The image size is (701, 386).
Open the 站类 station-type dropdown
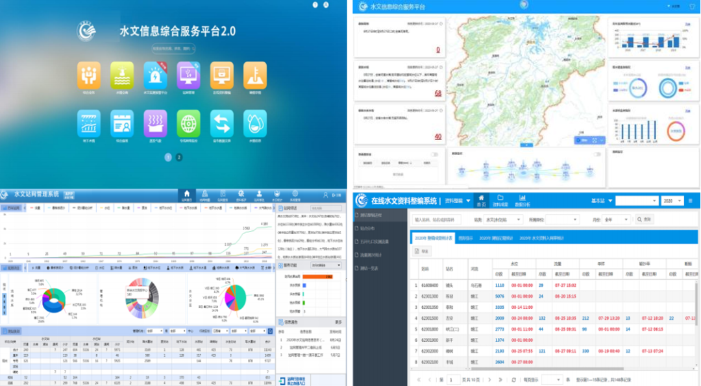504,219
